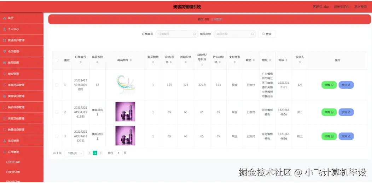Click the icon beside 会员管理 in sidebar

4,51
